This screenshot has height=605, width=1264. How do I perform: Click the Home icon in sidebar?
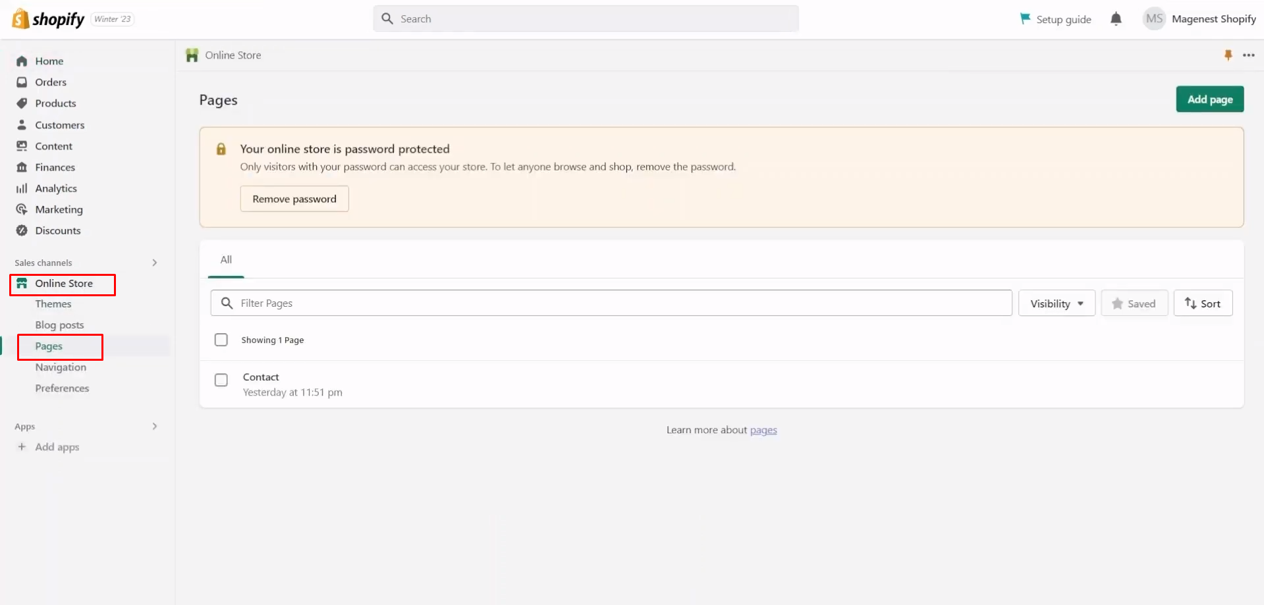pyautogui.click(x=22, y=61)
